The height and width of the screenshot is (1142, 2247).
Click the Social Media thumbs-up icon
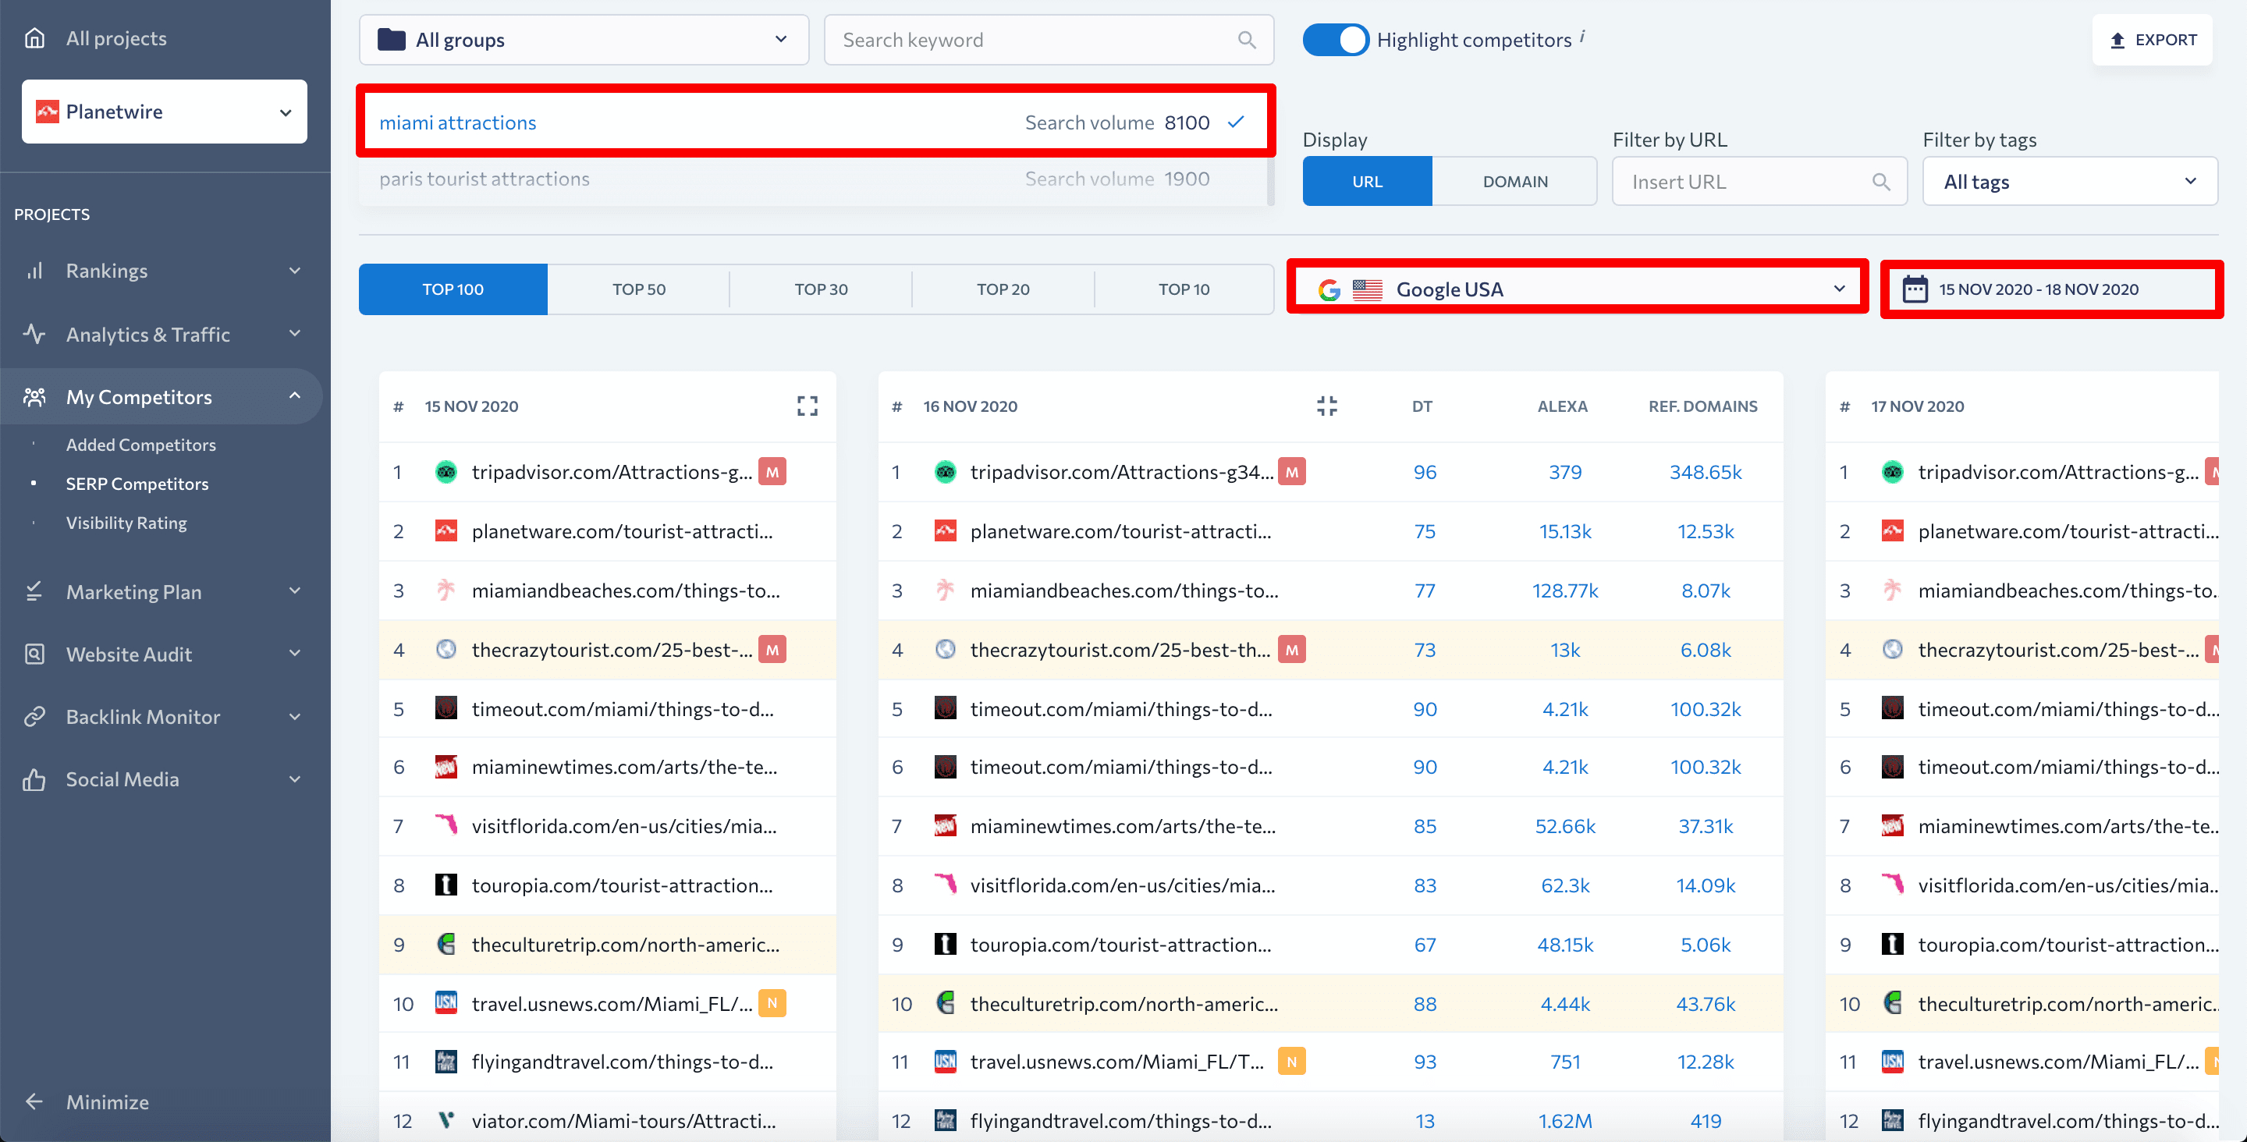pos(34,779)
